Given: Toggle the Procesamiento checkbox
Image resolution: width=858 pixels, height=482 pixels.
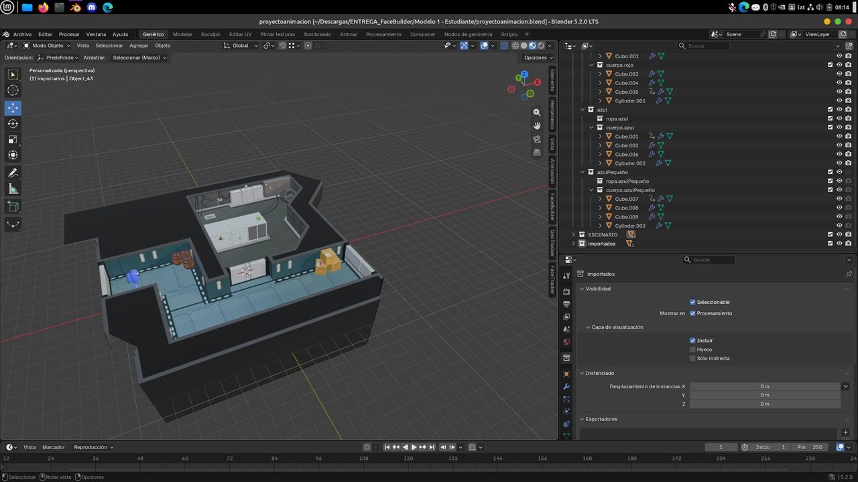Looking at the screenshot, I should pyautogui.click(x=692, y=313).
